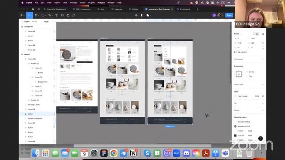Open Adobe Acrobat from the dock
Viewport: 285px width, 160px height.
tap(206, 153)
